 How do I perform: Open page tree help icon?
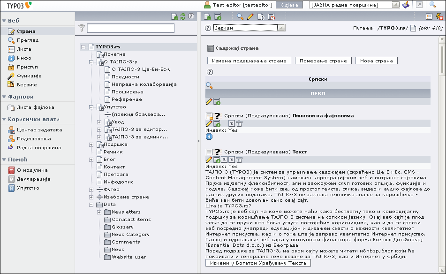191,16
